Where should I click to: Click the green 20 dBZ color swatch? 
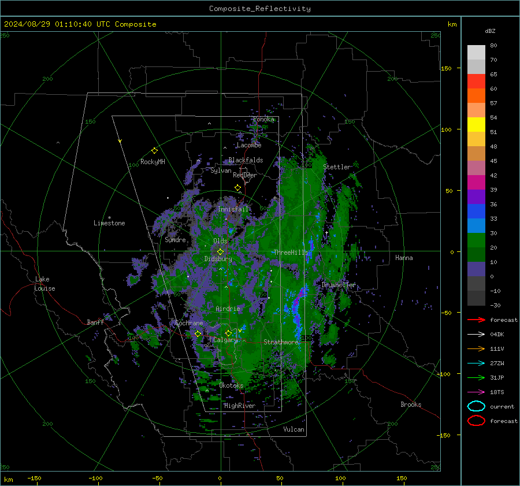tap(476, 240)
